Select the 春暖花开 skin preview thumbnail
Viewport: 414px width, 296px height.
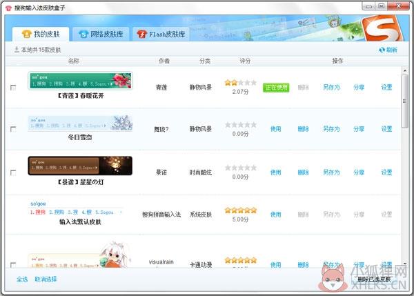80,81
